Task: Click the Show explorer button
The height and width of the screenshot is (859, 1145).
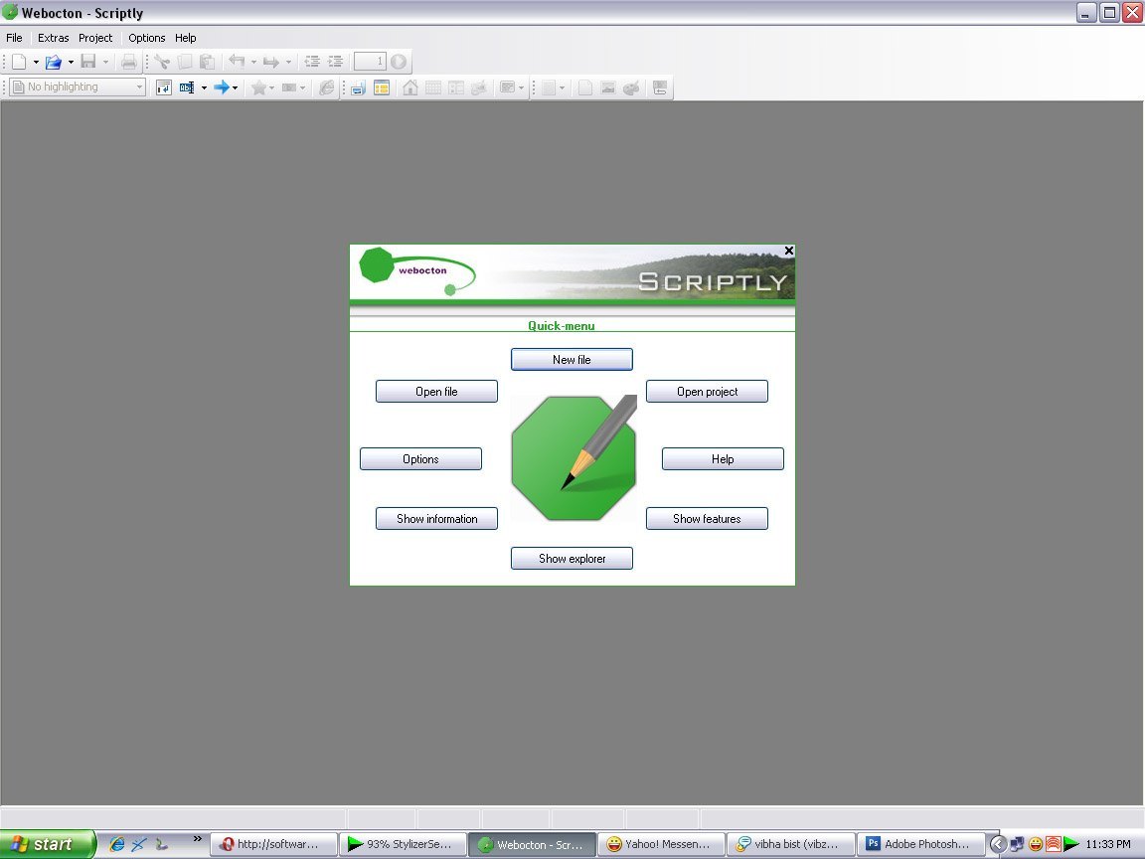Action: 572,558
